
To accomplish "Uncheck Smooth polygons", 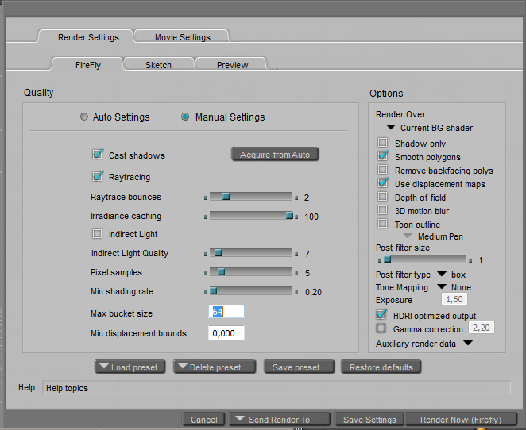I will [383, 155].
